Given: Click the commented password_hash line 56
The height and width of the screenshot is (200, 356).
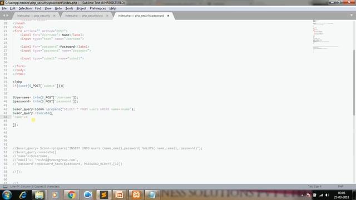Looking at the screenshot, I should point(67,164).
